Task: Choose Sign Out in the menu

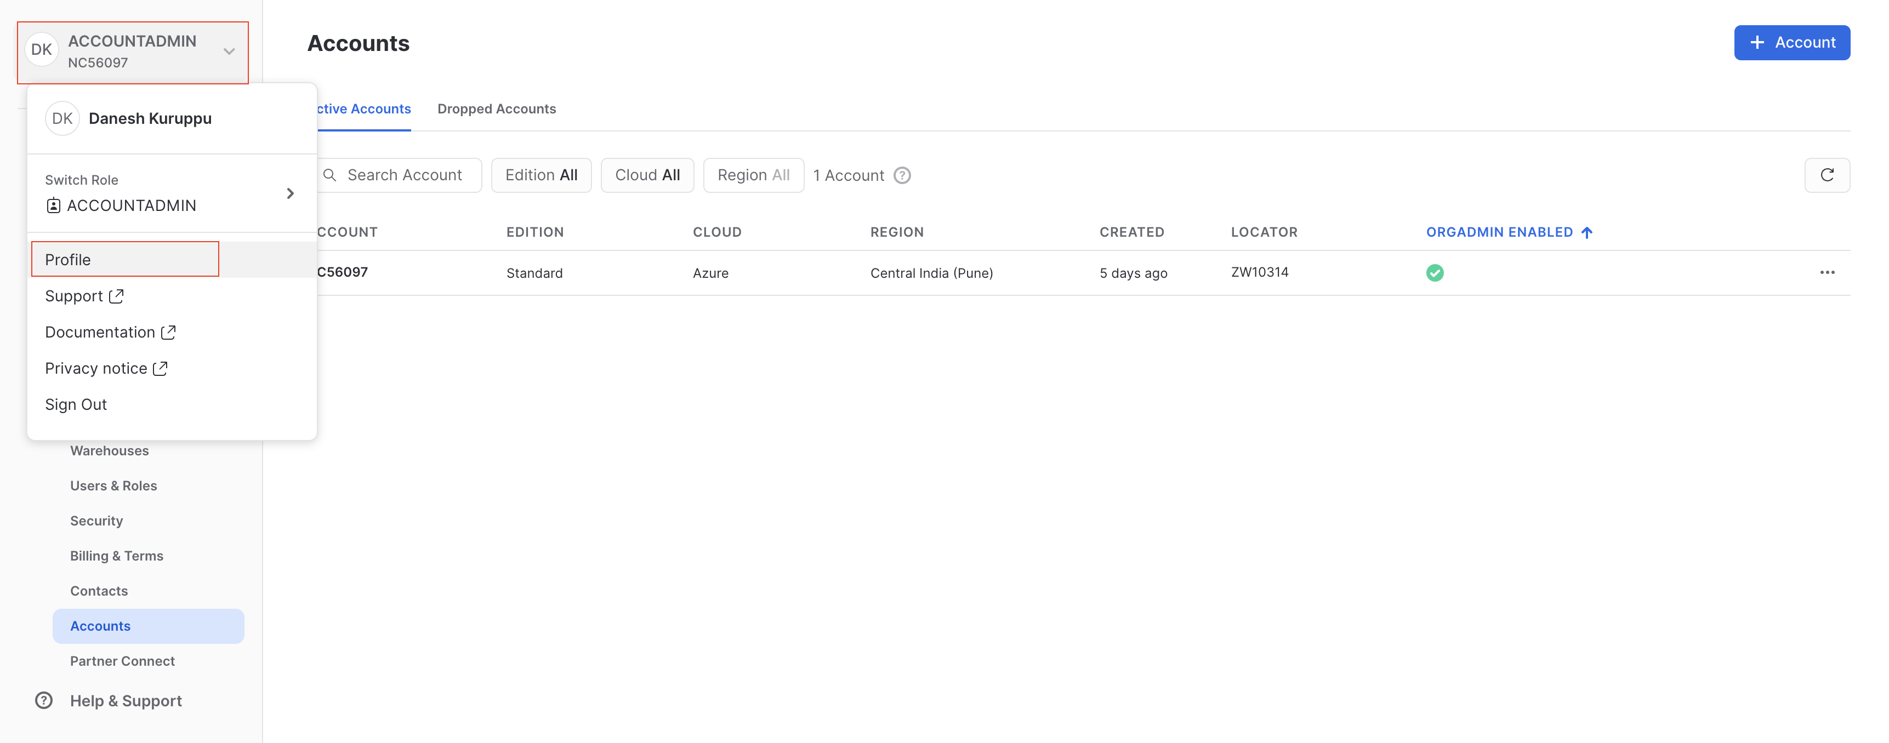Action: 76,404
